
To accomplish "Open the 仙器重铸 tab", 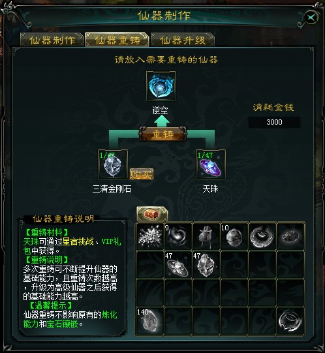I will pyautogui.click(x=117, y=40).
